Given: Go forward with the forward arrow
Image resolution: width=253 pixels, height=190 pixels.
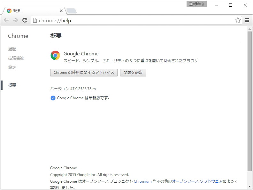Looking at the screenshot, I should coord(15,20).
